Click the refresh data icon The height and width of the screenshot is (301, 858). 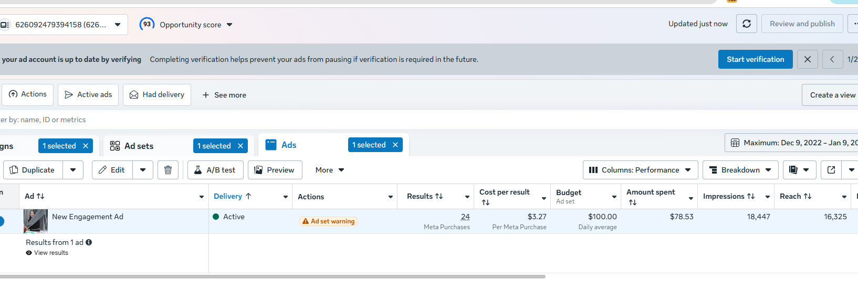[746, 24]
